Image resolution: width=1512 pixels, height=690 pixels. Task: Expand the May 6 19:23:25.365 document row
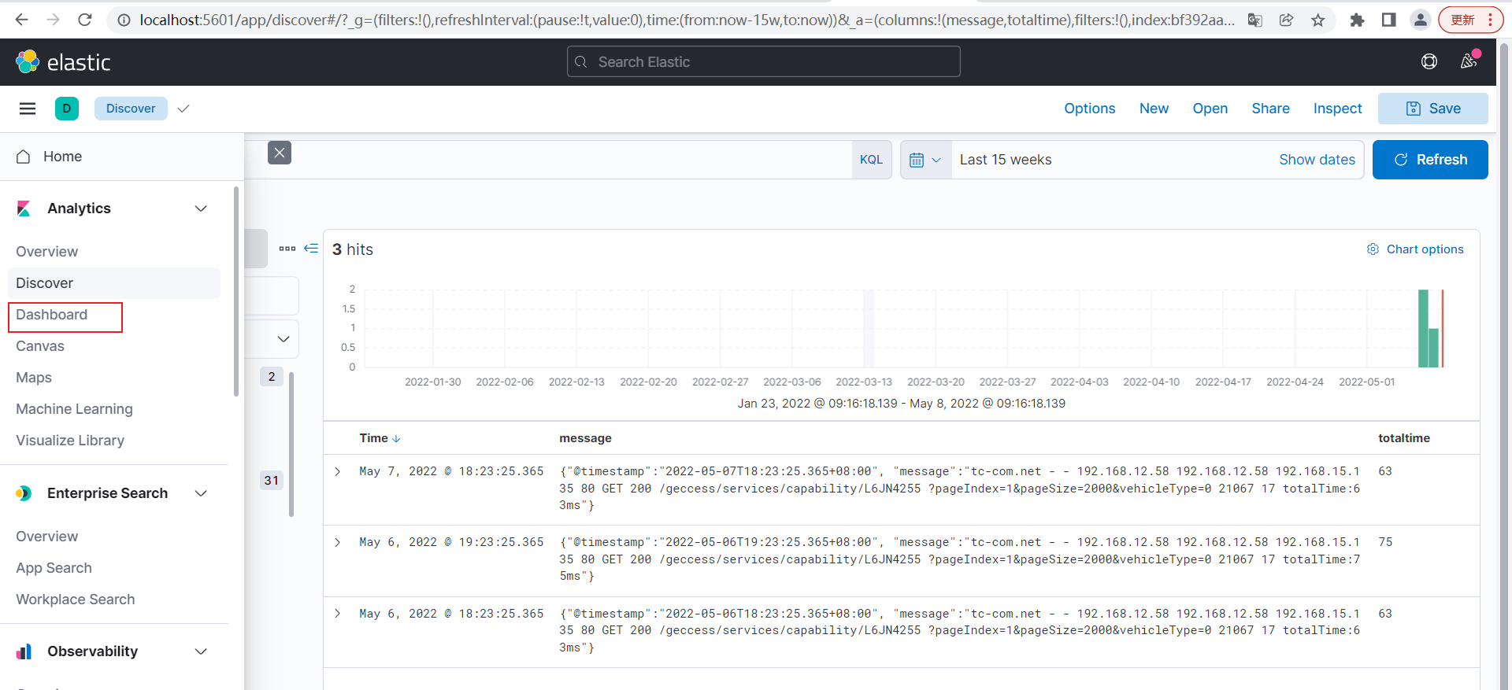click(x=338, y=542)
